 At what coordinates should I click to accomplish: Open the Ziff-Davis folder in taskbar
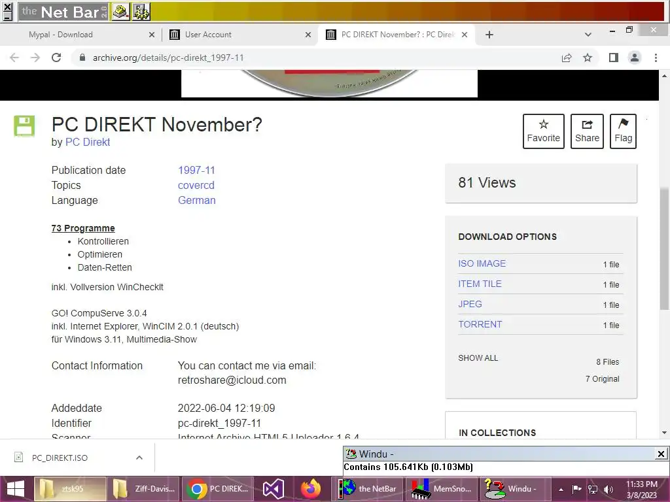(x=143, y=489)
